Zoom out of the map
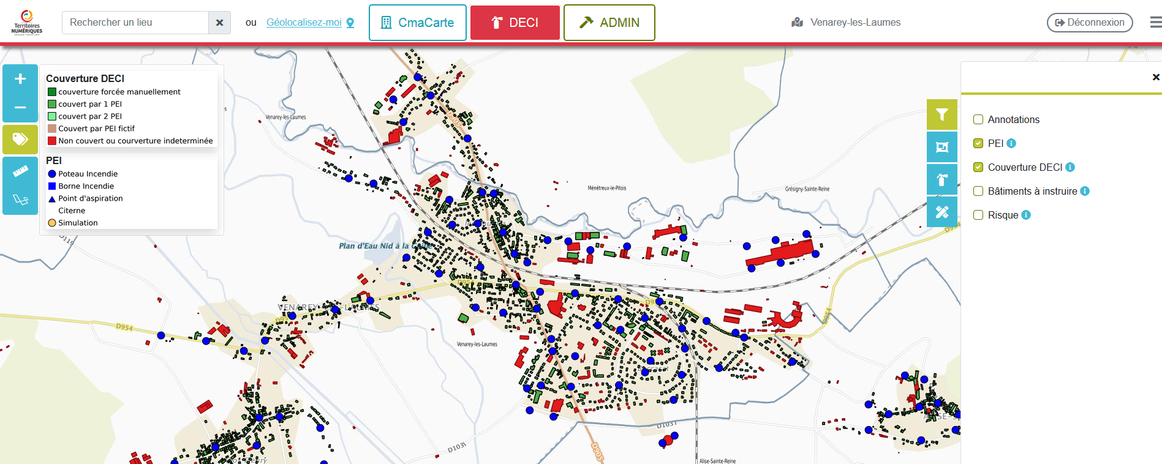1162x464 pixels. (20, 108)
